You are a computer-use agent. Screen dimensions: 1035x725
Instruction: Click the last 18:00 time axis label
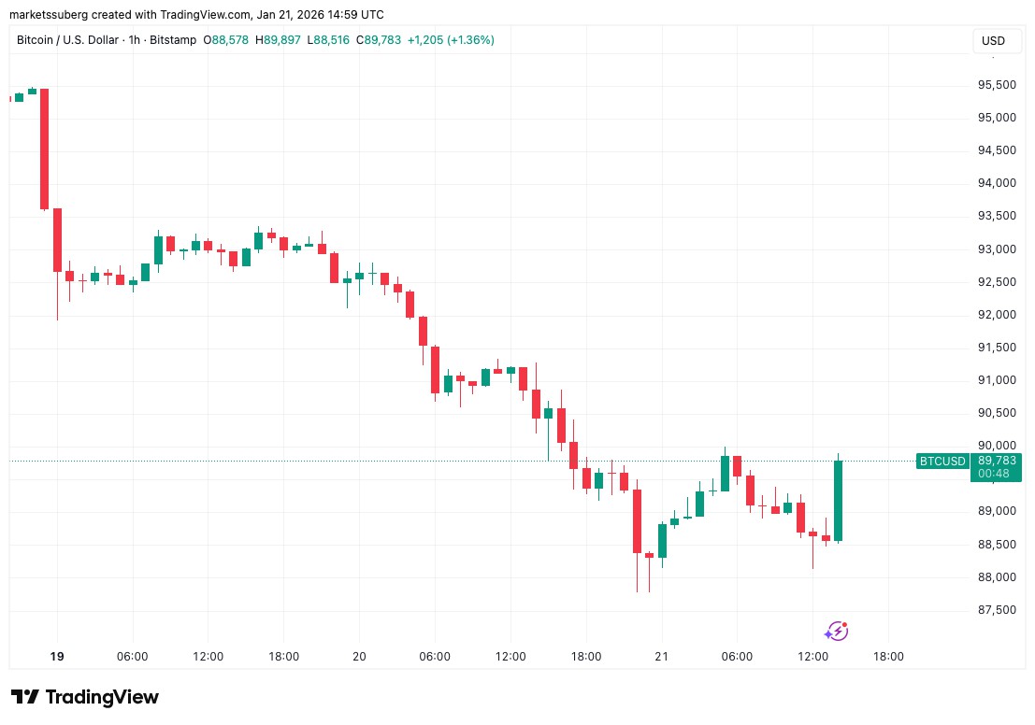point(888,657)
